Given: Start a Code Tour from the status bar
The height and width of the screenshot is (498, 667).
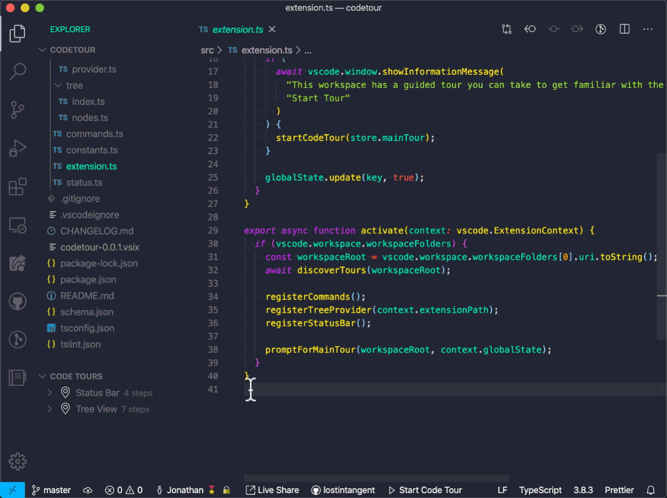Looking at the screenshot, I should coord(425,490).
